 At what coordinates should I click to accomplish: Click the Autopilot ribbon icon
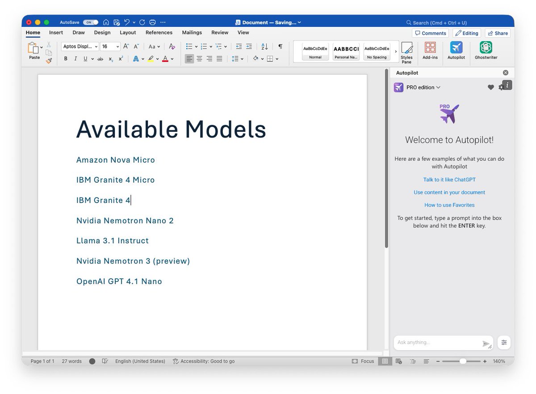[456, 51]
